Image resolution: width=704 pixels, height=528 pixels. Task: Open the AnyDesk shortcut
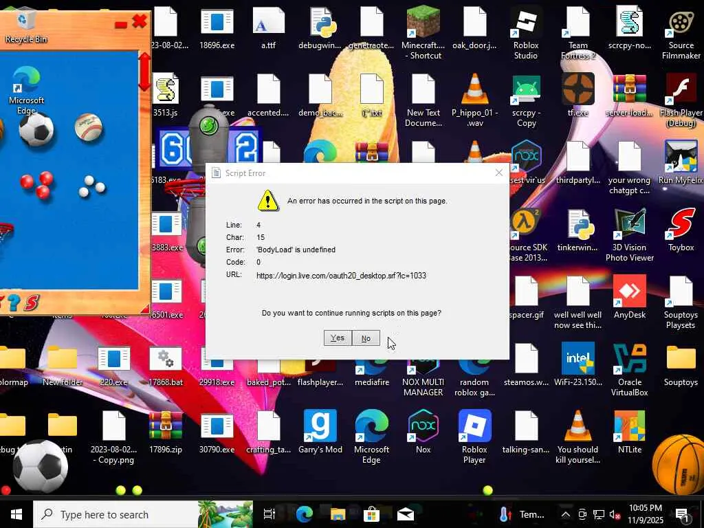[x=630, y=297]
